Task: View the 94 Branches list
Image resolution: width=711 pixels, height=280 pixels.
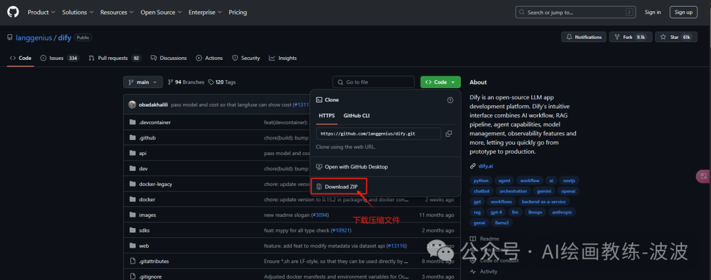Action: pyautogui.click(x=186, y=82)
